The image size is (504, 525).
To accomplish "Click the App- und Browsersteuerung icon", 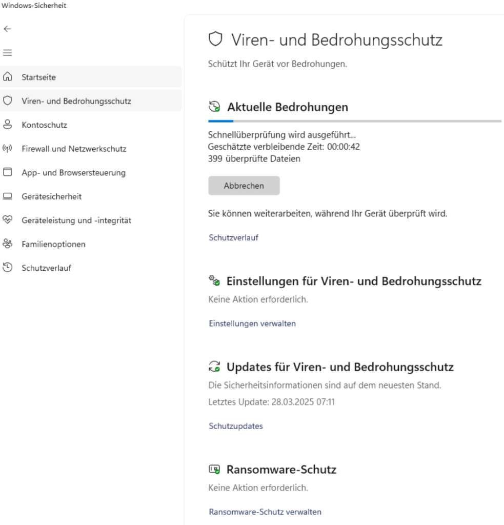I will click(8, 173).
